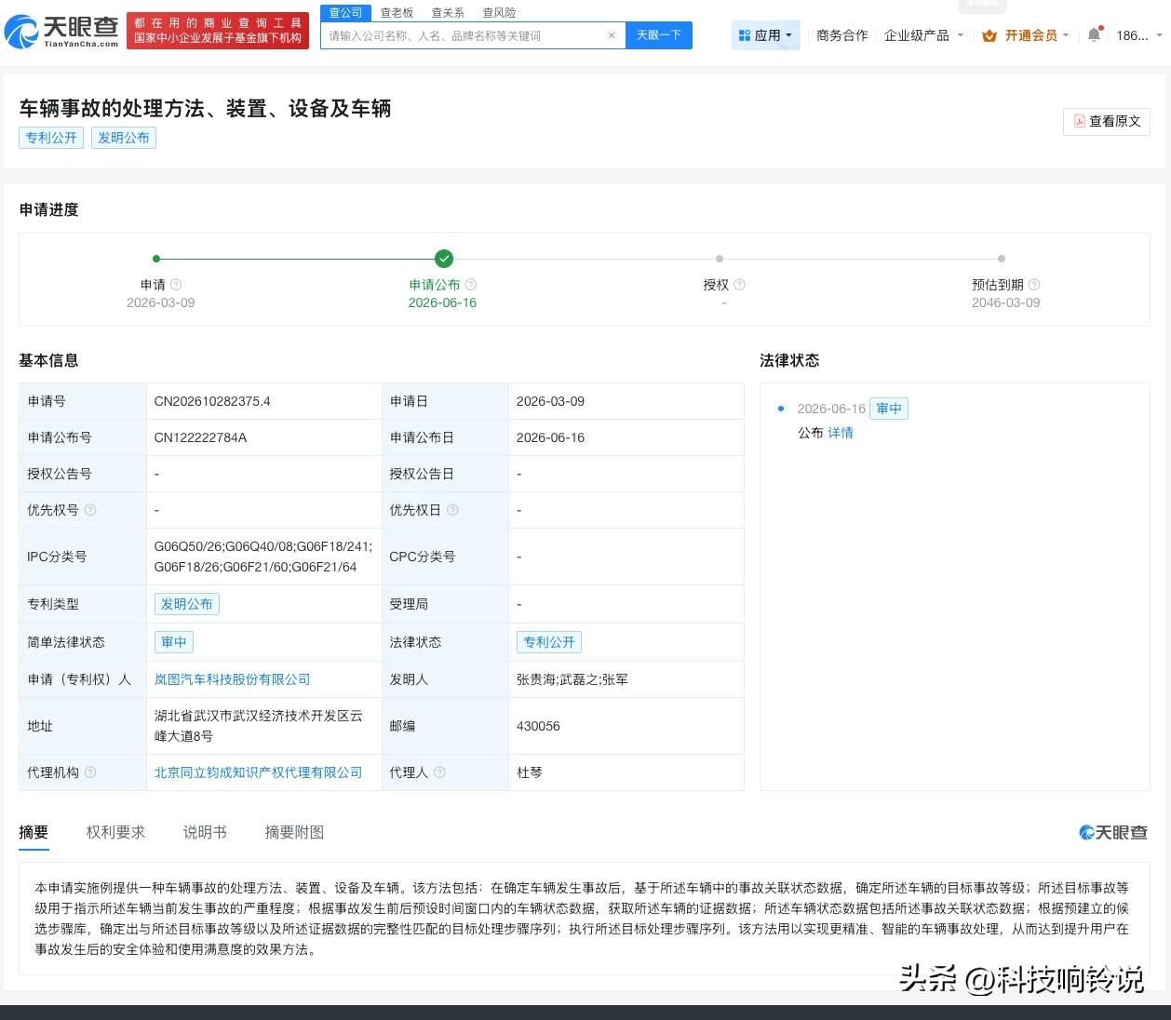
Task: Select the IPC classification codes cell
Action: [263, 557]
